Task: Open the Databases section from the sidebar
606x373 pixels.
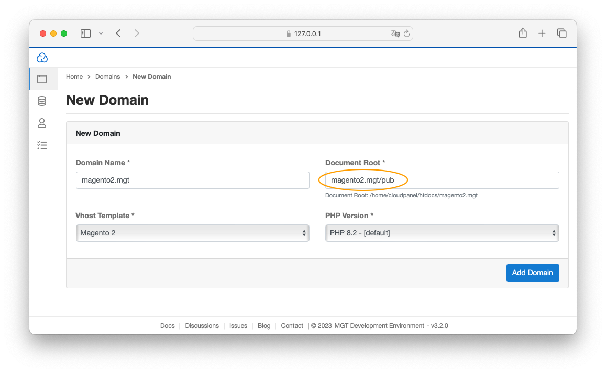Action: 42,100
